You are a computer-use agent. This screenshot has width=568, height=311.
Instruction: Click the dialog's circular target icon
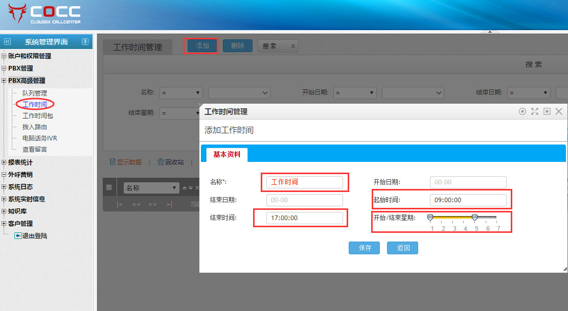[x=522, y=111]
